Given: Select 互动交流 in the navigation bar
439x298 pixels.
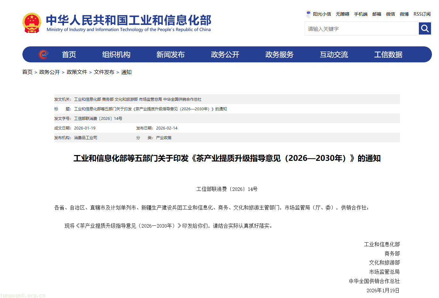Looking at the screenshot, I should tap(334, 55).
